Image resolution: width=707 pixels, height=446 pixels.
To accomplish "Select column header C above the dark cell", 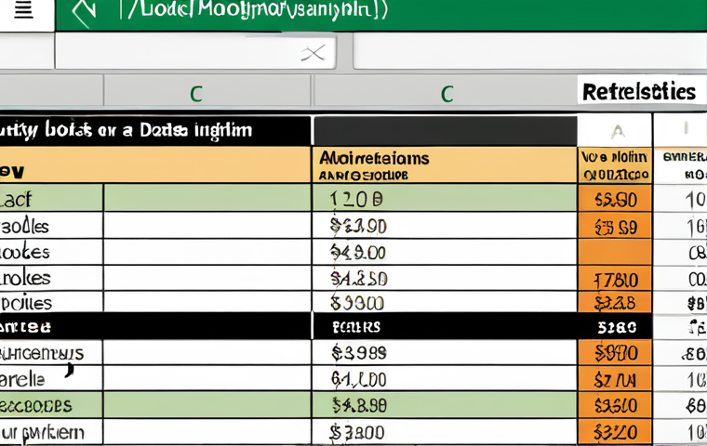I will coord(447,94).
